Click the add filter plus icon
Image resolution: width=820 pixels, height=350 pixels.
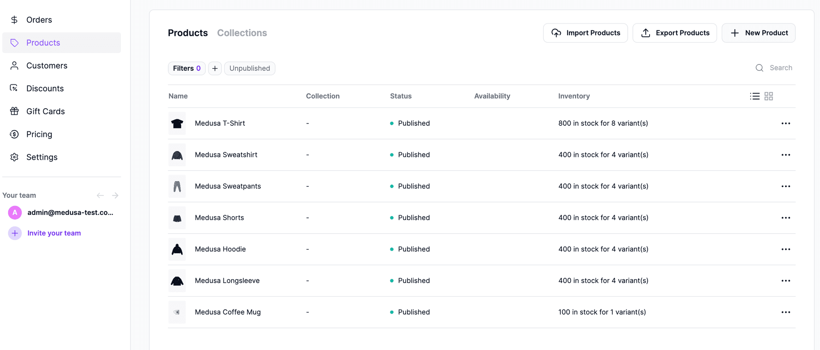215,69
